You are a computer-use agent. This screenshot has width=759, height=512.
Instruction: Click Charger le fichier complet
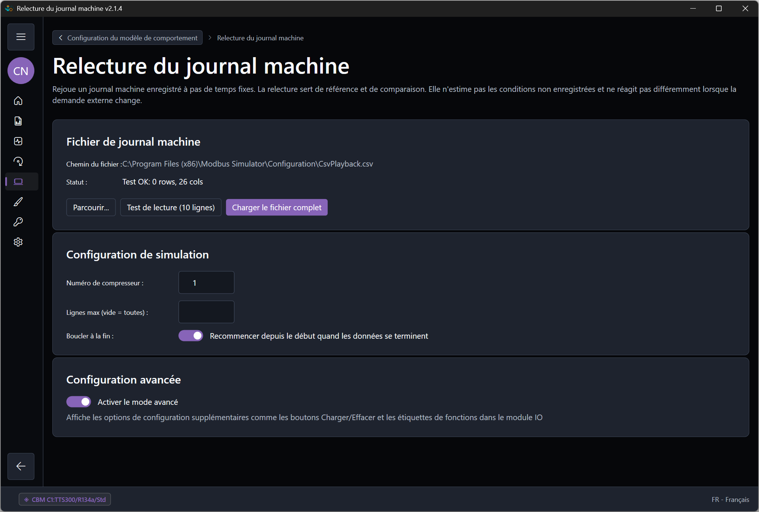click(277, 207)
